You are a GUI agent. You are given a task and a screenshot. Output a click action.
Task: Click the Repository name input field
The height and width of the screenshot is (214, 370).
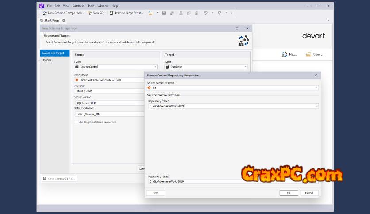195,181
